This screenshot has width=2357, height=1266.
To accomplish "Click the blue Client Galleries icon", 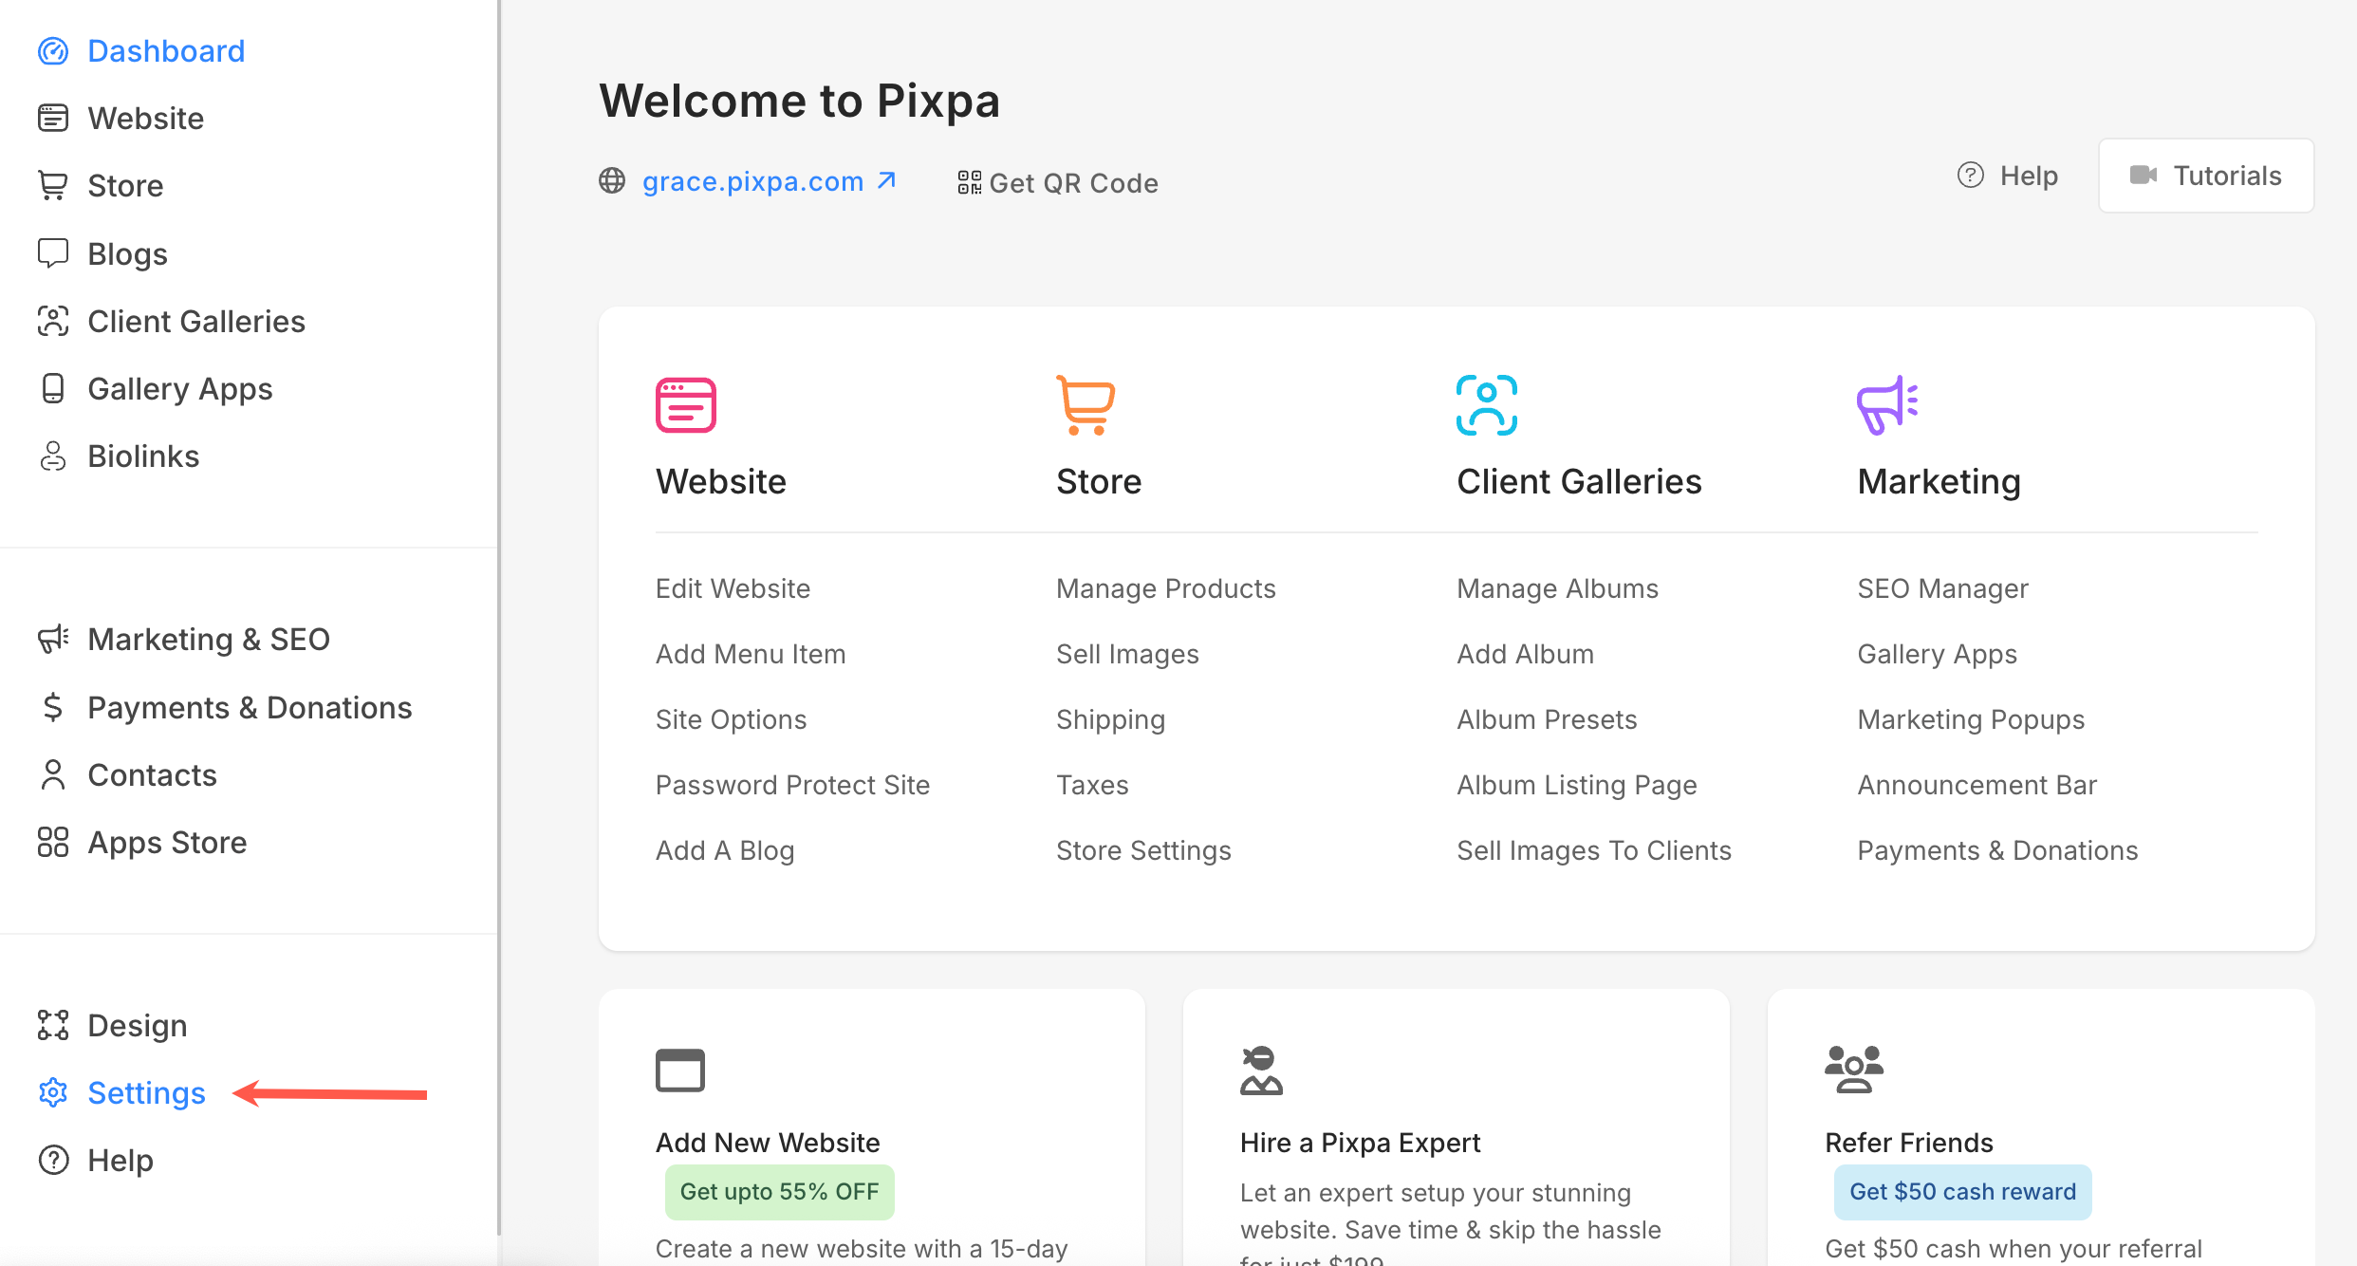I will [1486, 405].
